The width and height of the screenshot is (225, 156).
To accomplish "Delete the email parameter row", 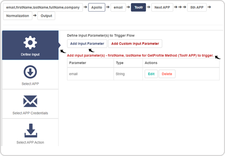I will [x=167, y=74].
